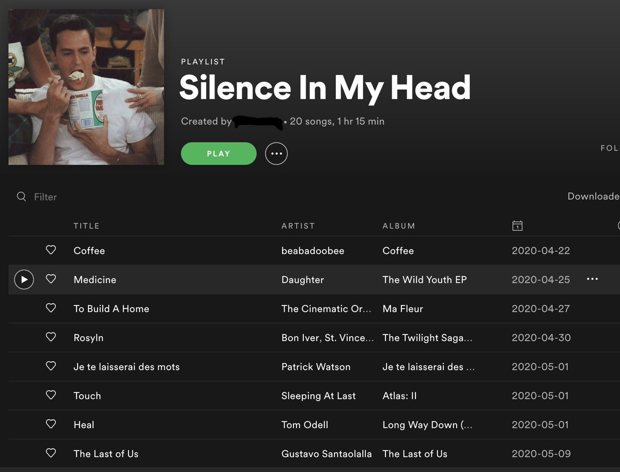
Task: Select track title Medicine
Action: [x=95, y=280]
